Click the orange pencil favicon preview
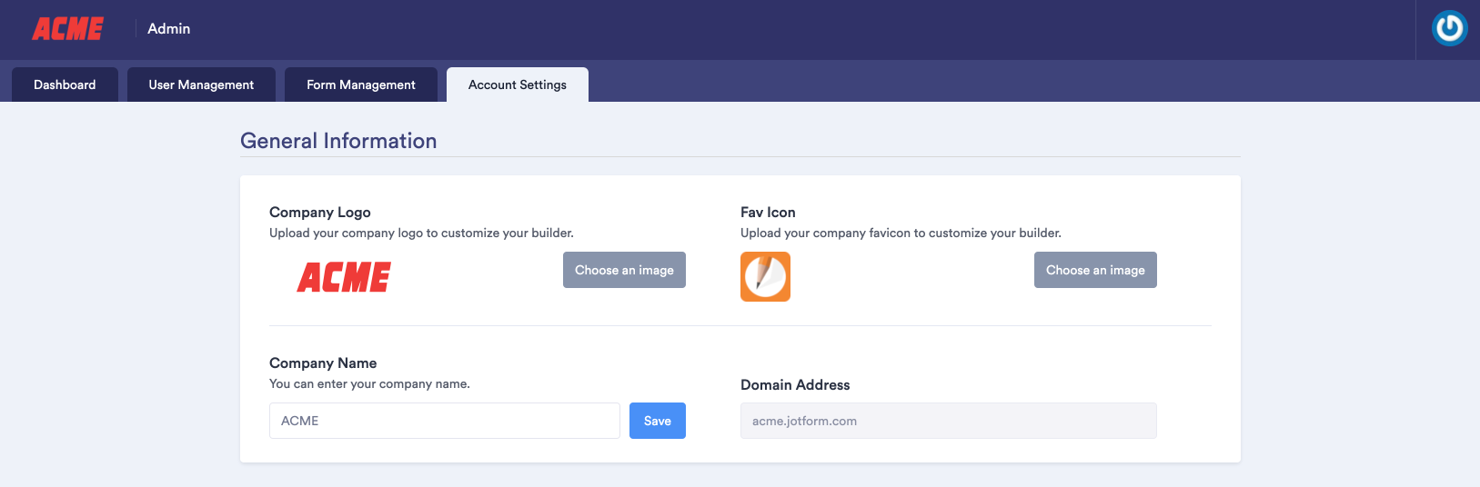1480x487 pixels. click(x=765, y=277)
